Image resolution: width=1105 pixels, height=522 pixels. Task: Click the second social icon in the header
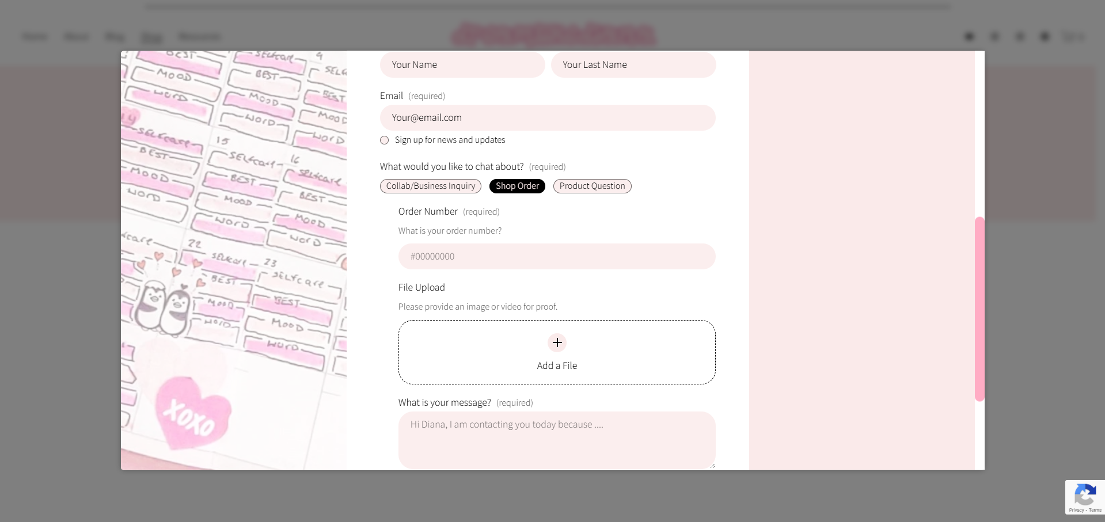995,36
